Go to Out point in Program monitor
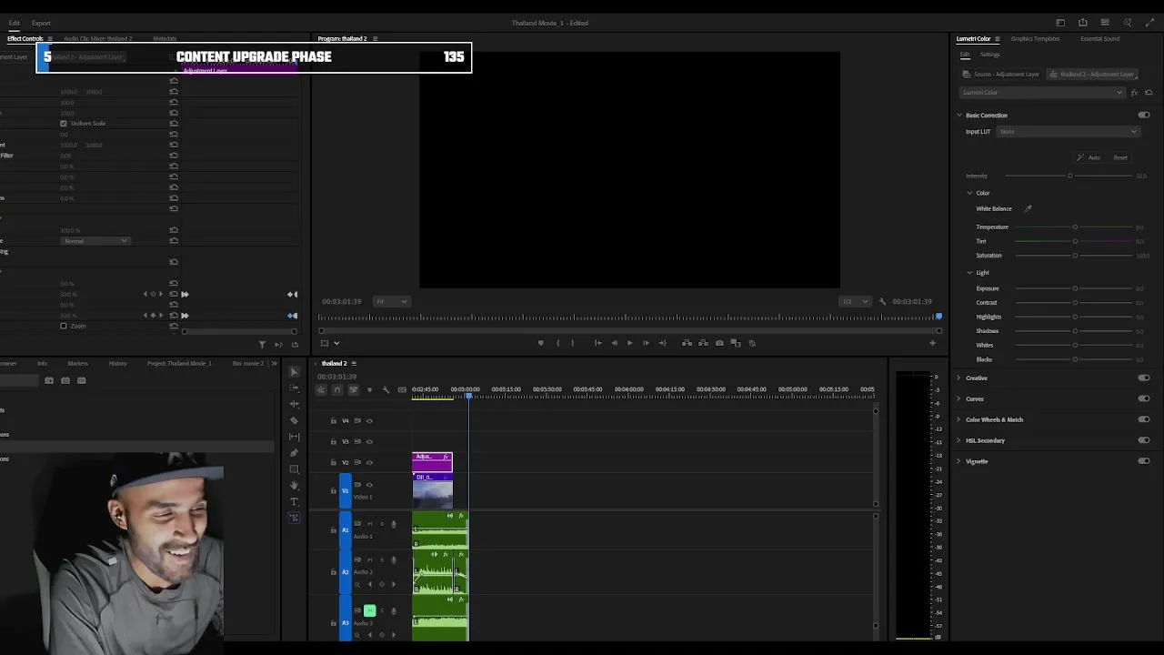 click(662, 343)
